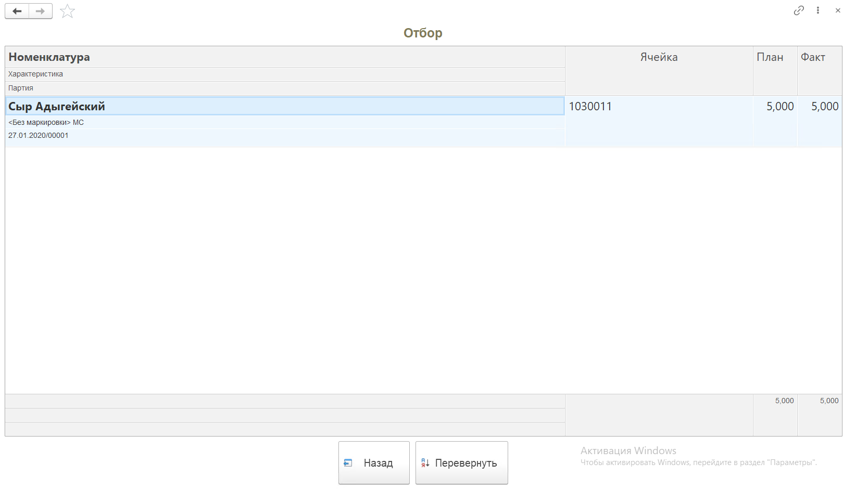This screenshot has height=489, width=844.
Task: Select the Сыр Адыгейский row name
Action: tap(57, 106)
